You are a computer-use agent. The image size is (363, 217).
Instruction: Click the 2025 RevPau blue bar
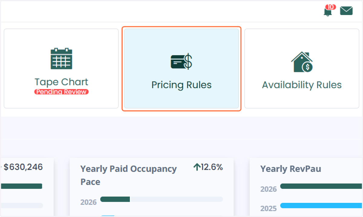[322, 206]
